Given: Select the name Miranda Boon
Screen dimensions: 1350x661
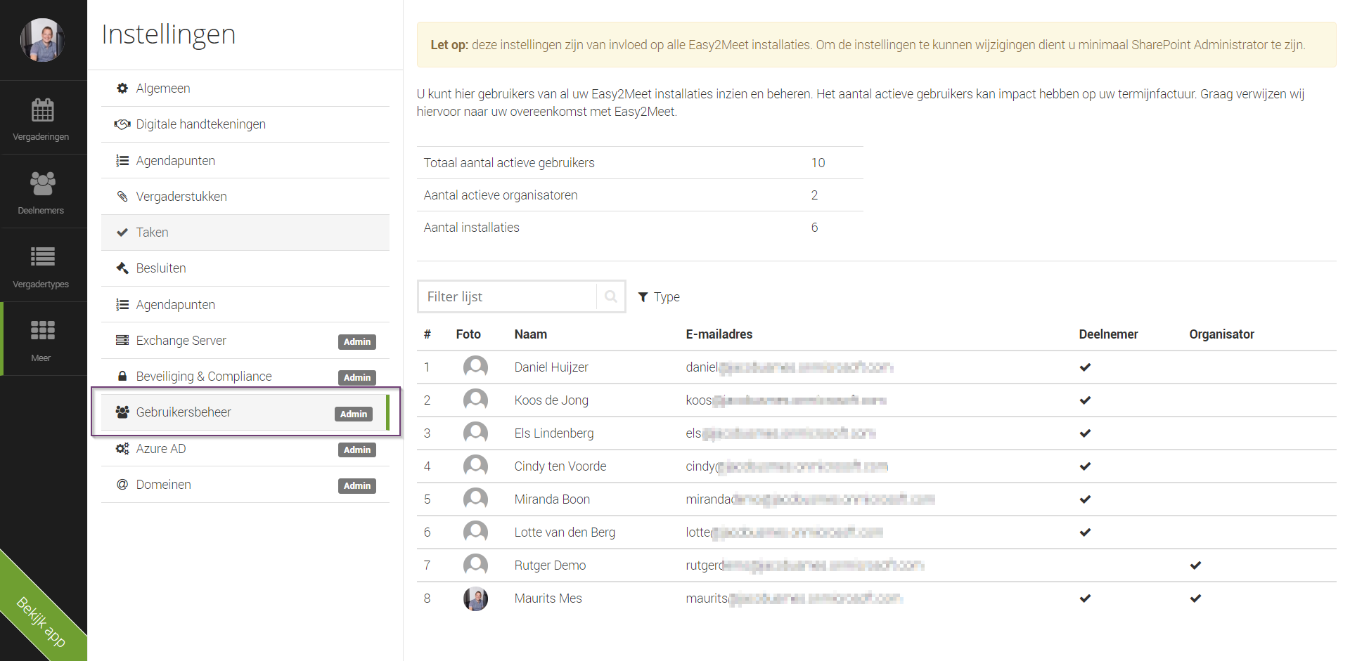Looking at the screenshot, I should tap(552, 499).
